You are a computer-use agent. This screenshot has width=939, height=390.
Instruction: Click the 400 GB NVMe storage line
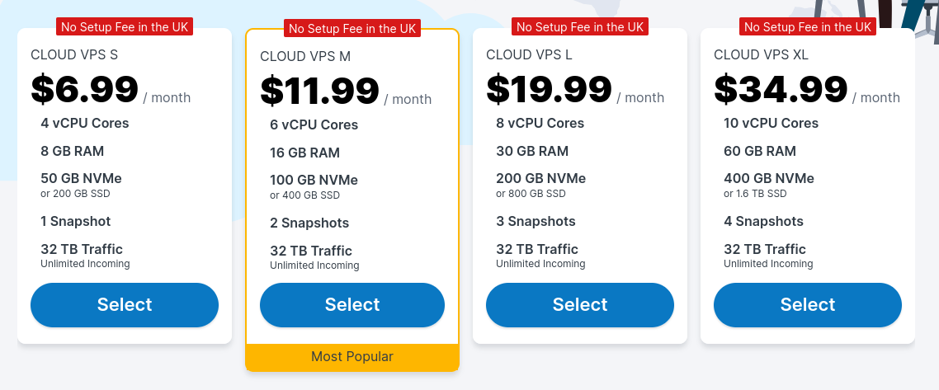769,178
